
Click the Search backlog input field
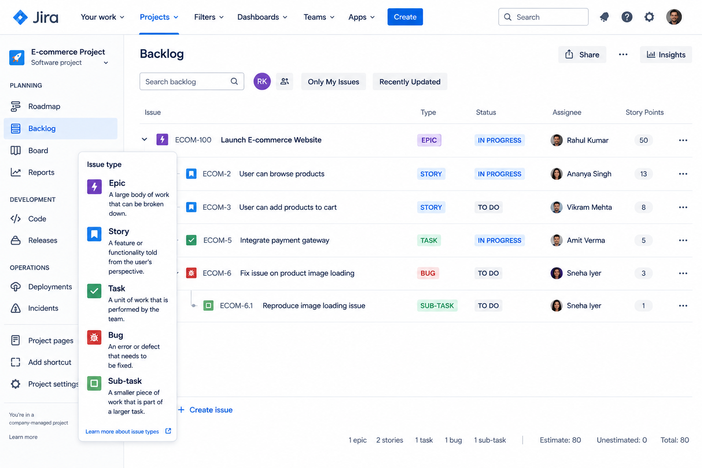tap(192, 81)
